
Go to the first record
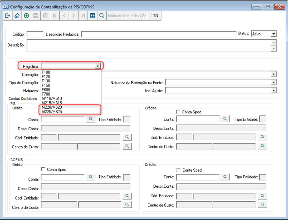point(55,16)
